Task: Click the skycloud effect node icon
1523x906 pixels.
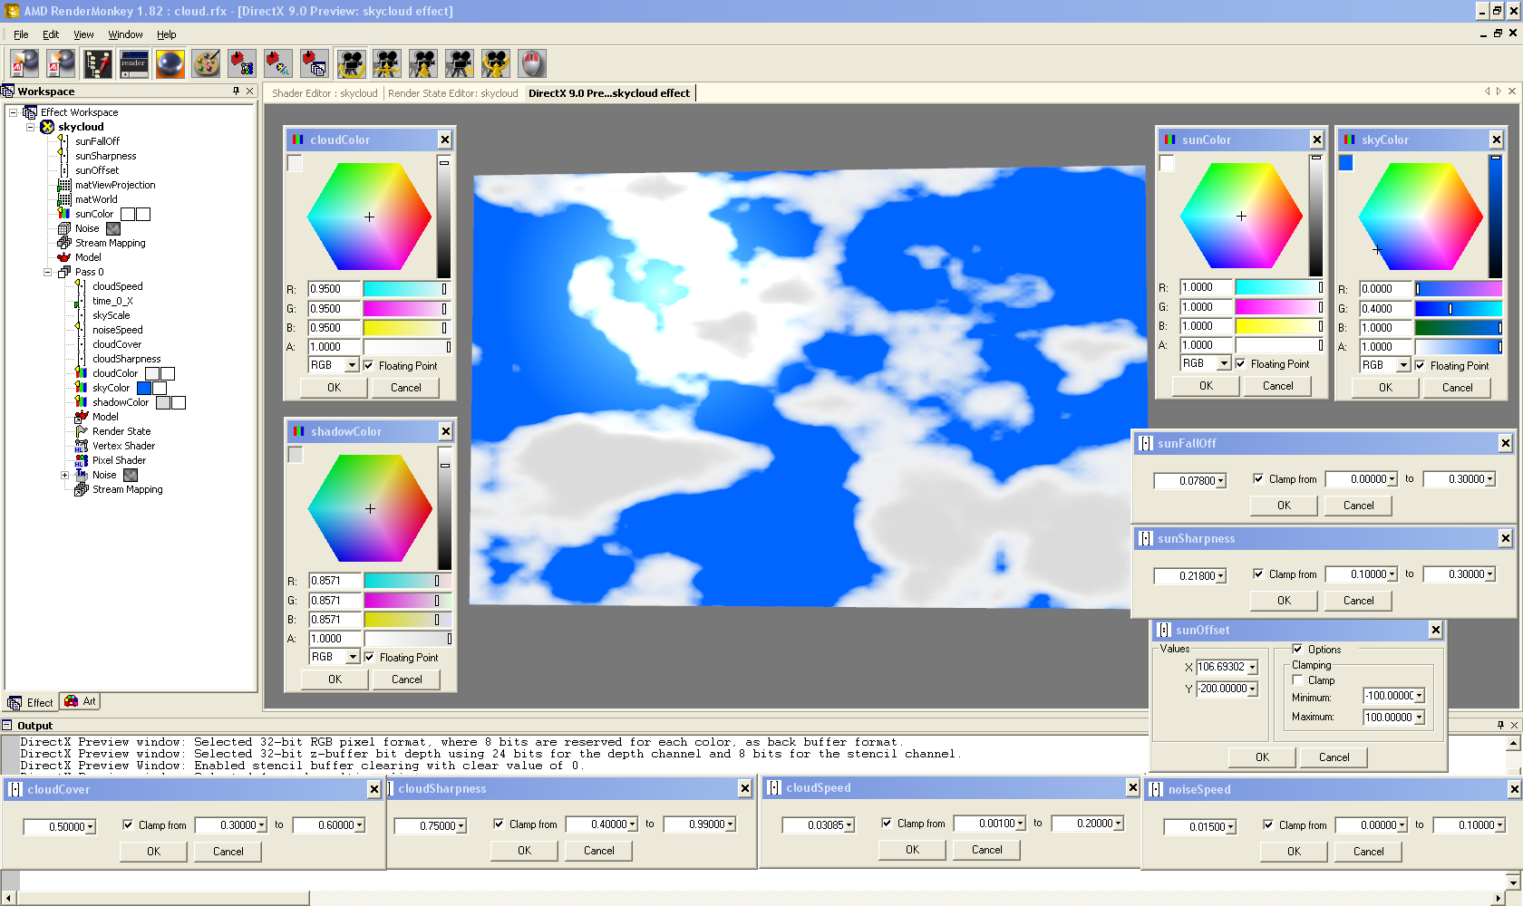Action: click(47, 127)
